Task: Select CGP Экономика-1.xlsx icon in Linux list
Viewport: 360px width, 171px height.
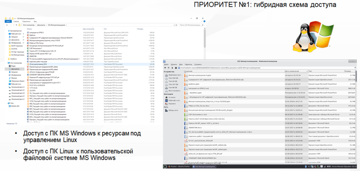Action: tap(186, 114)
